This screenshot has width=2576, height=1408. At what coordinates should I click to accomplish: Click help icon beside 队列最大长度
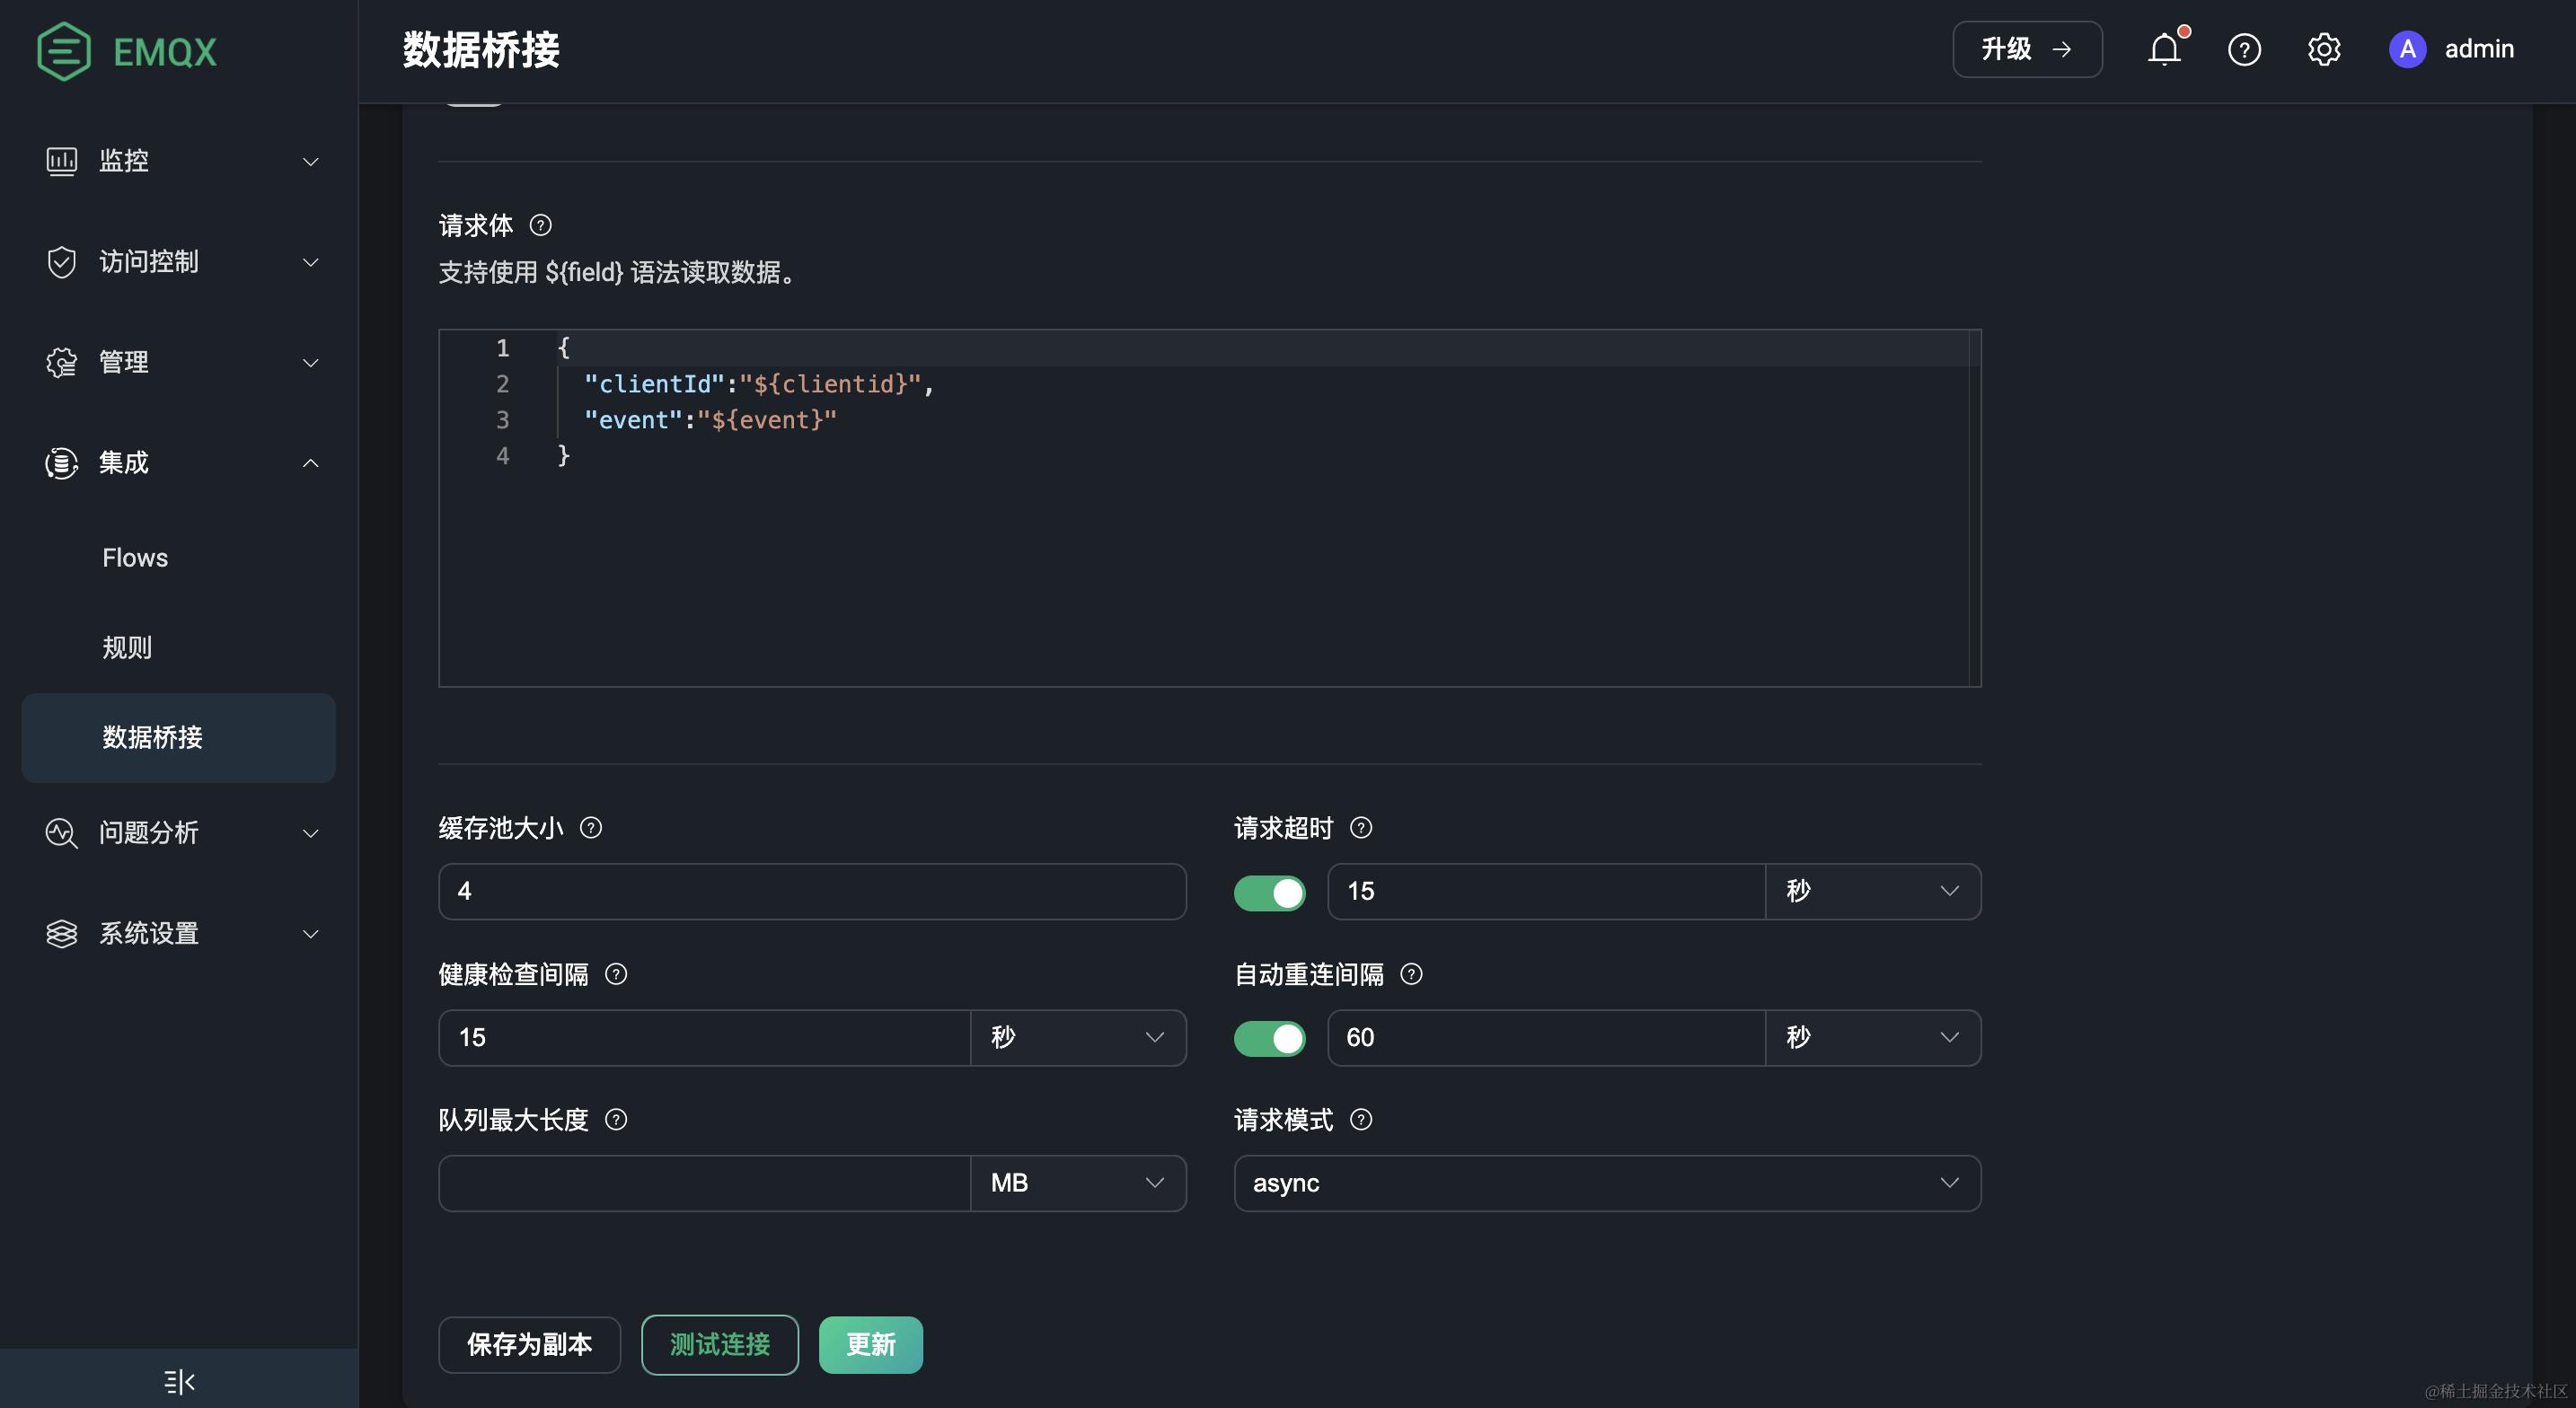tap(616, 1120)
